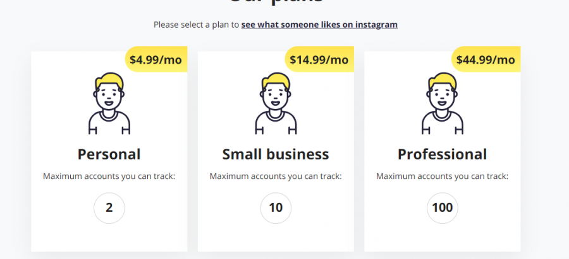Click the 'Please select a plan to' text

(x=196, y=25)
